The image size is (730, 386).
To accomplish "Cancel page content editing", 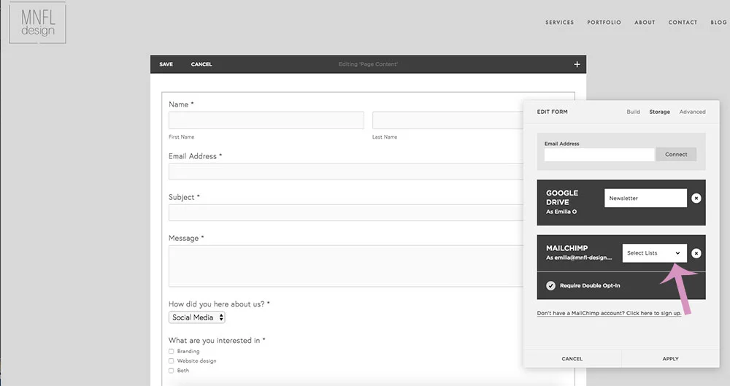I will pos(201,64).
